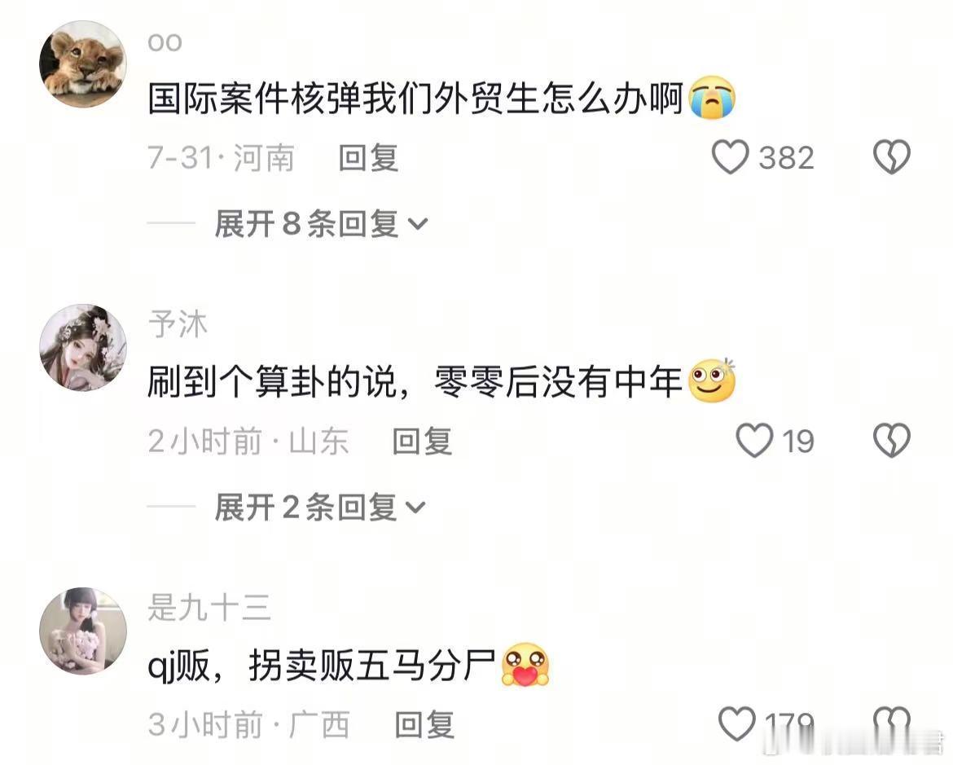The width and height of the screenshot is (953, 765).
Task: Open 是九十三's profile avatar
Action: point(83,631)
